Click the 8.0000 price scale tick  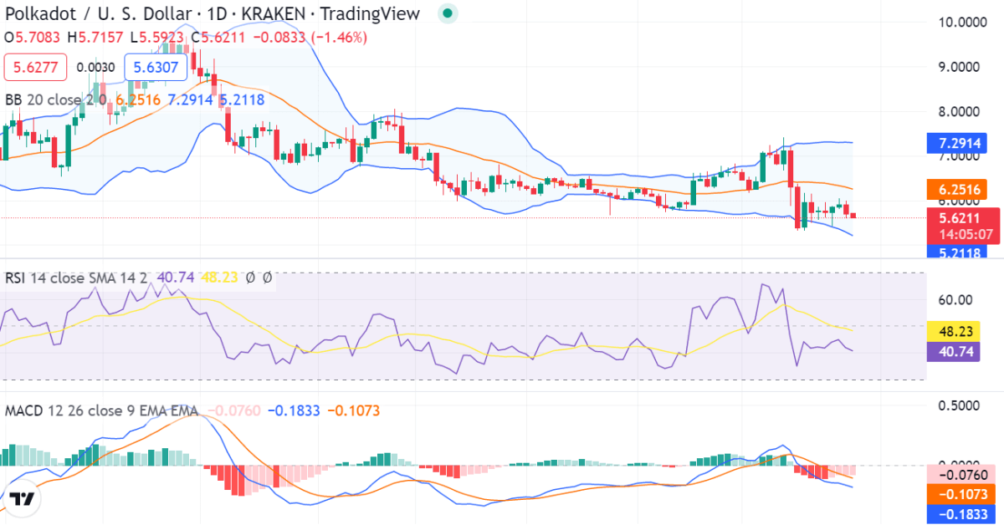coord(959,111)
